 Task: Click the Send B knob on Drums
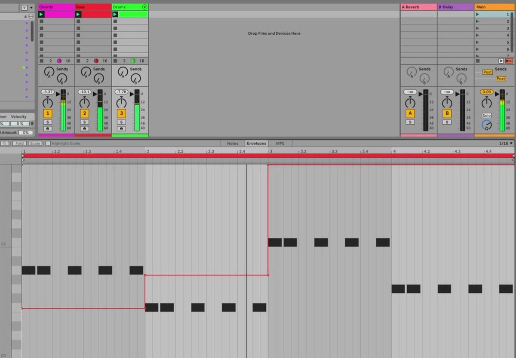coord(136,79)
